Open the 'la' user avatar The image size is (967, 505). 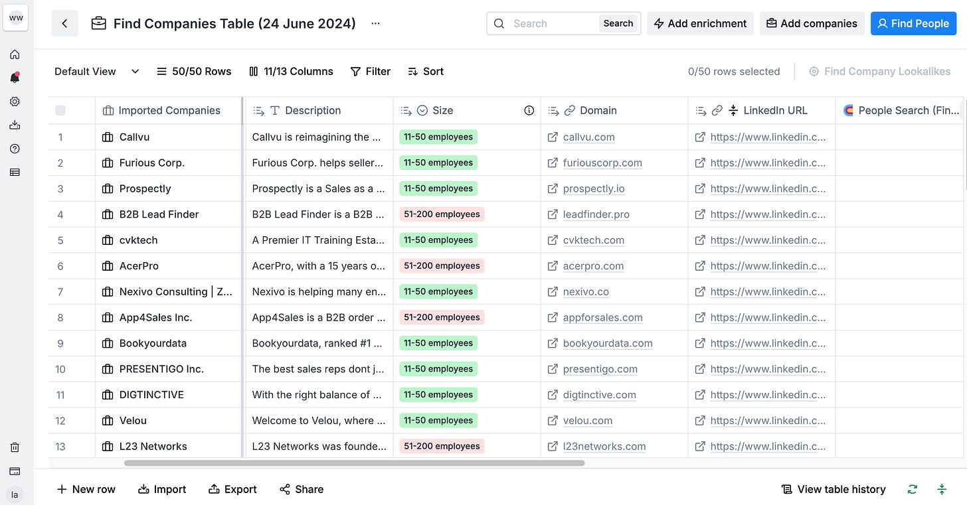coord(15,495)
